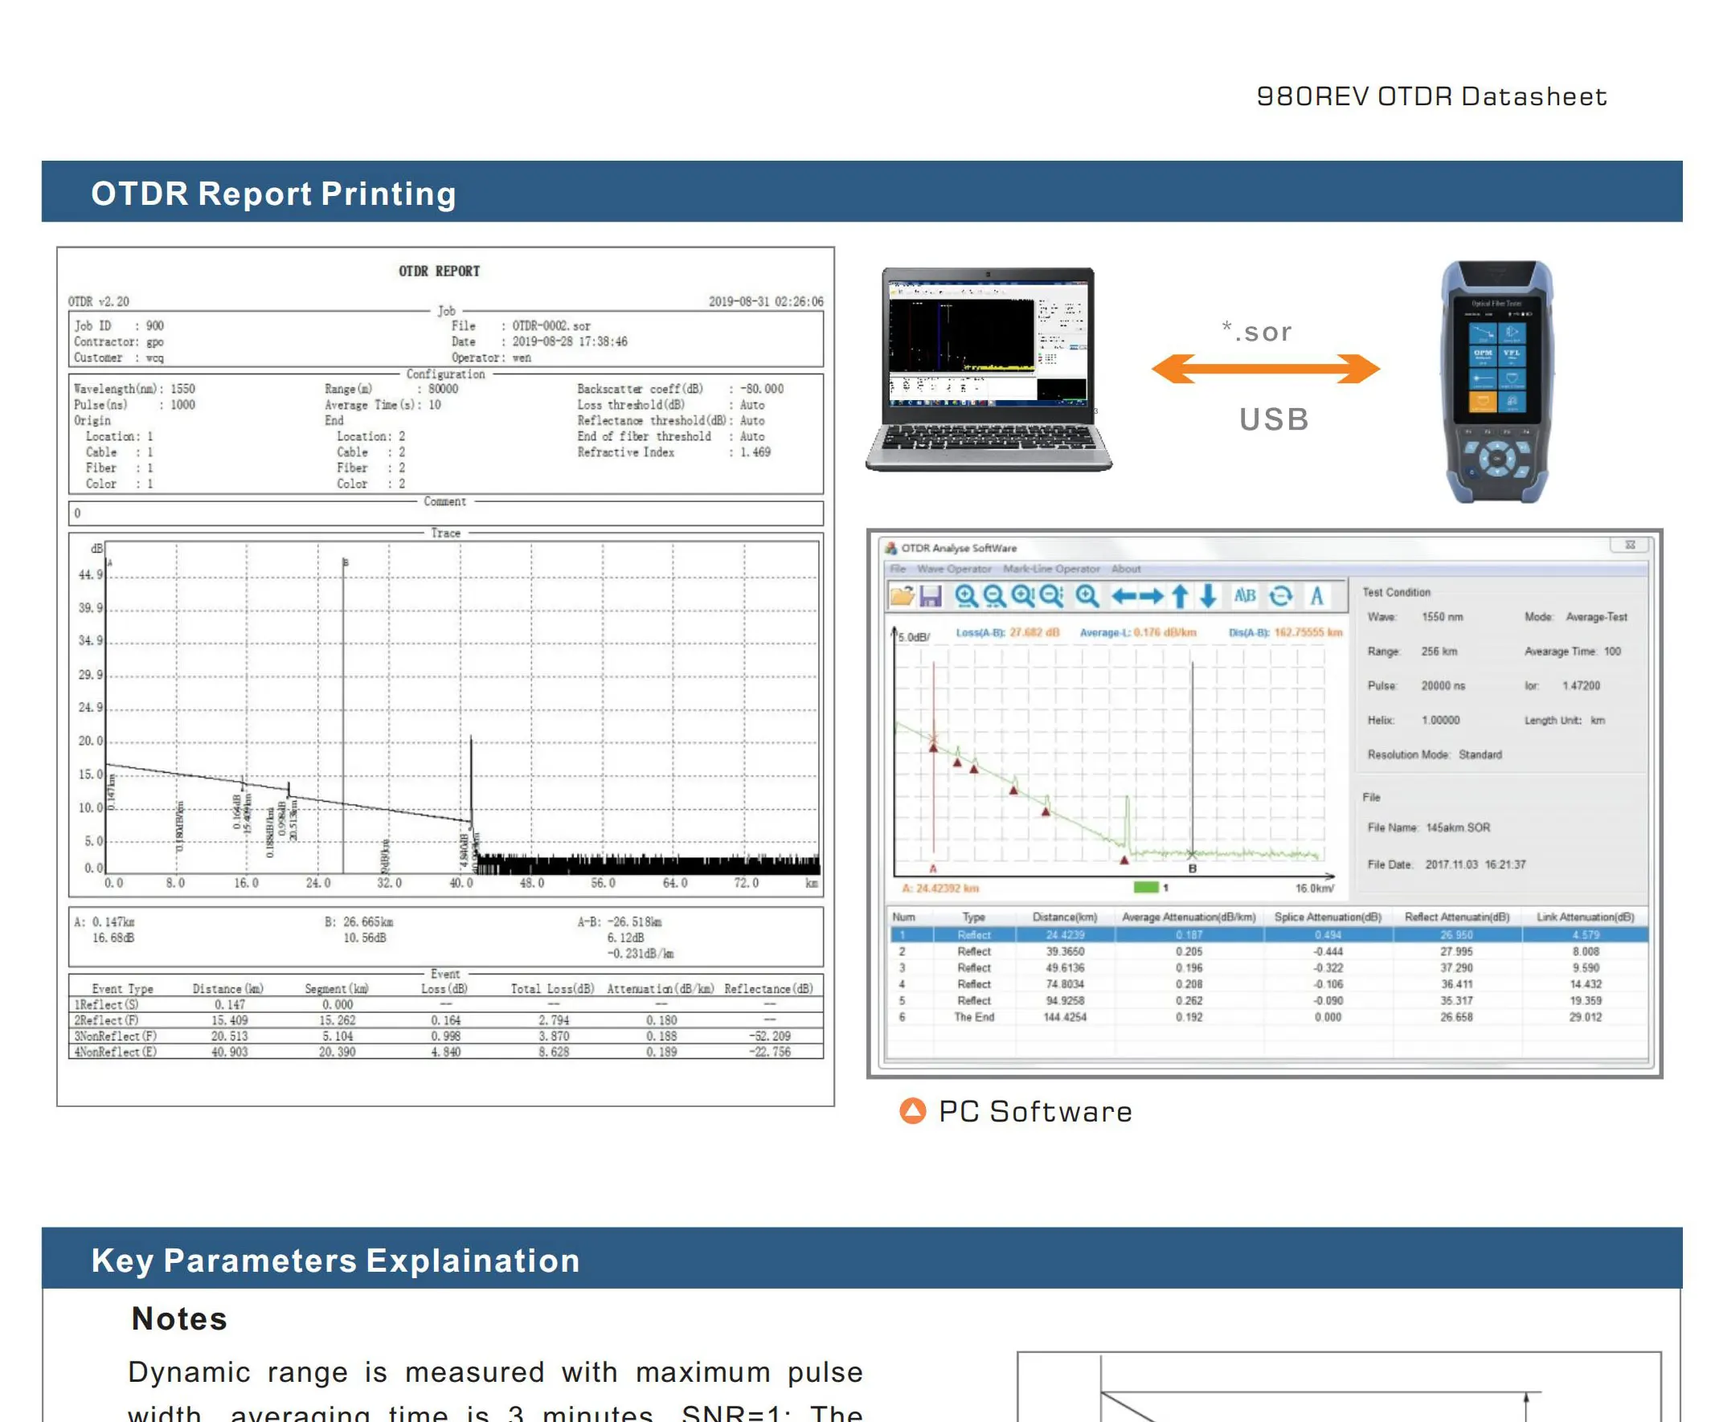
Task: Open the About menu
Action: pyautogui.click(x=1126, y=569)
